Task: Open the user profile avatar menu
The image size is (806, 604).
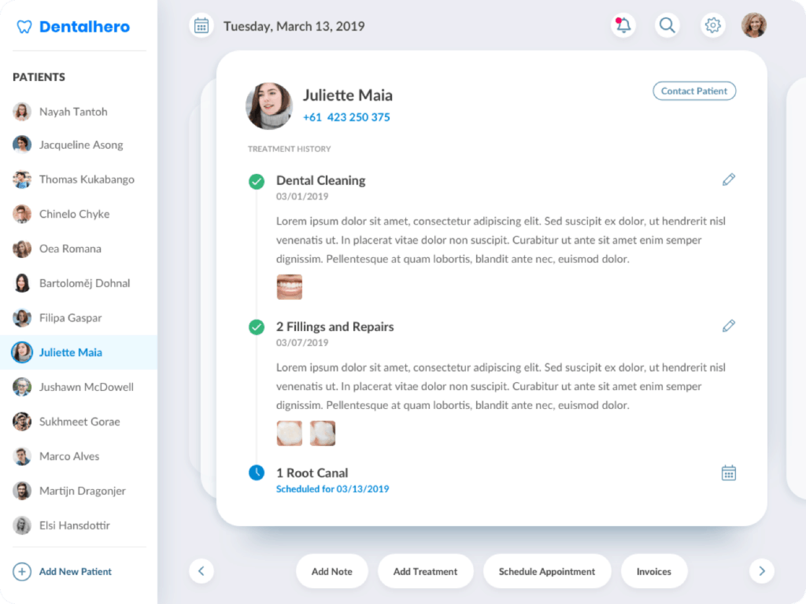Action: (x=754, y=25)
